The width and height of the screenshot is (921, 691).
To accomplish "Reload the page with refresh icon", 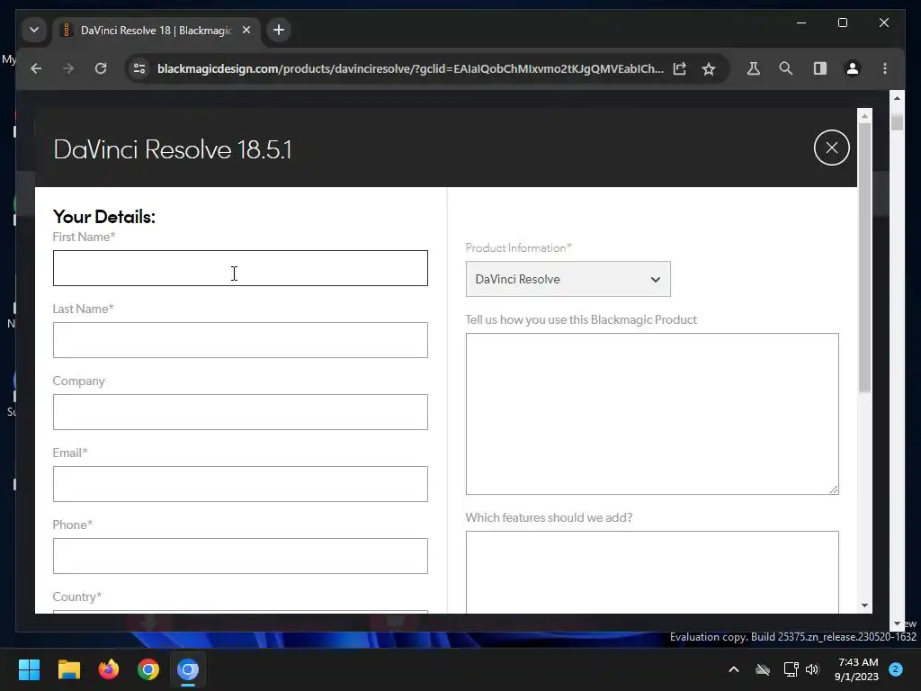I will (101, 68).
